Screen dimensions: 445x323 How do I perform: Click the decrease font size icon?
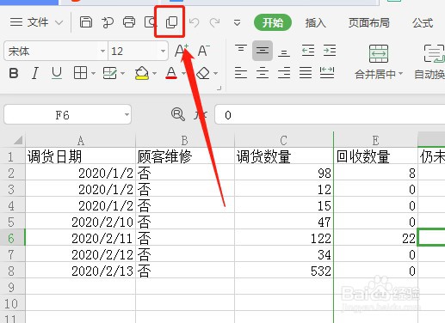204,51
